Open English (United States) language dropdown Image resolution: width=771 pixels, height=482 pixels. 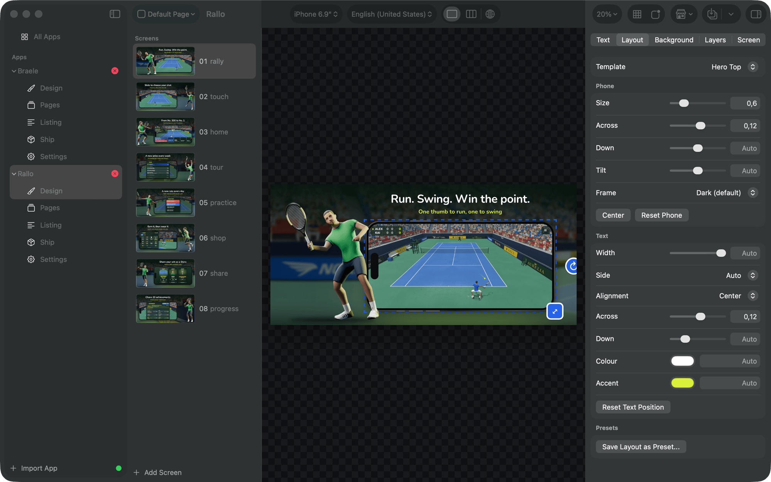tap(392, 14)
